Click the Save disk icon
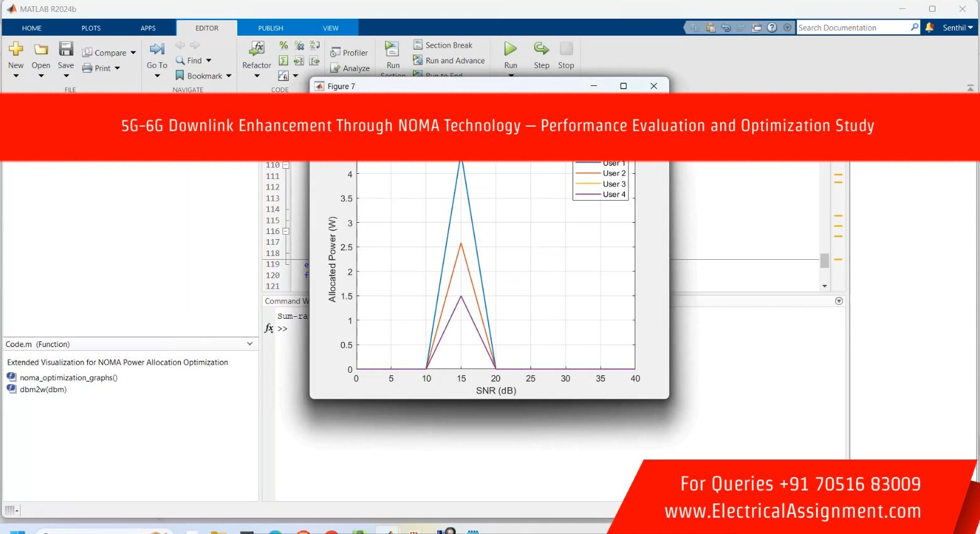Viewport: 980px width, 534px height. coord(66,49)
